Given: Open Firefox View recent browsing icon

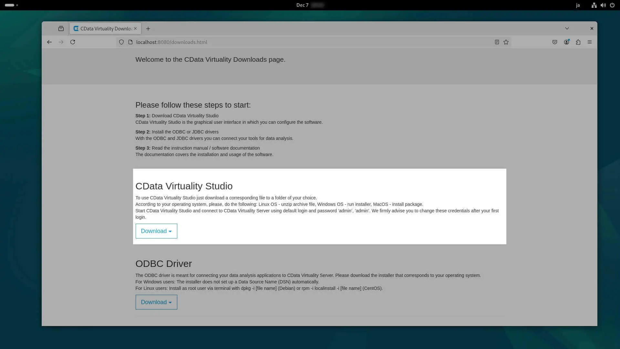Looking at the screenshot, I should point(61,28).
